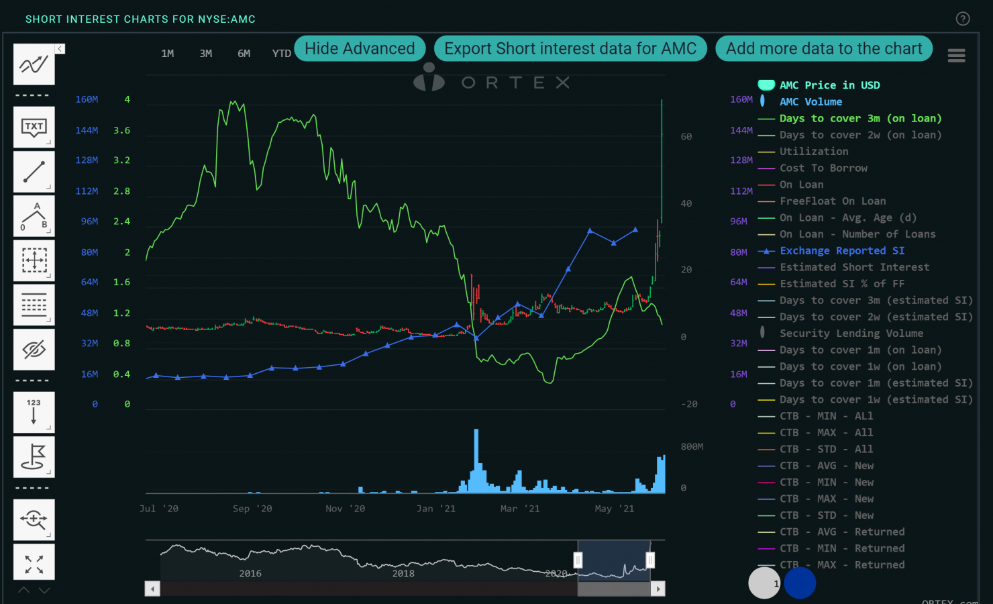Click toolbar scroll down chevron
The width and height of the screenshot is (993, 604).
pyautogui.click(x=44, y=590)
